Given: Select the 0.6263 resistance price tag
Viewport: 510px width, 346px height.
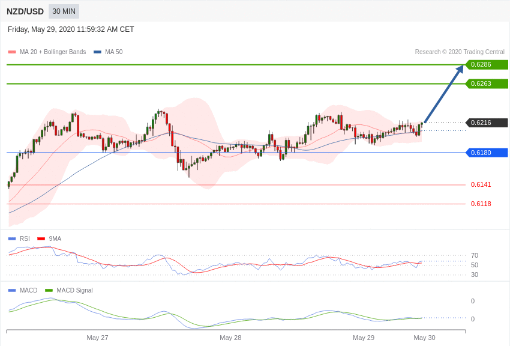Looking at the screenshot, I should coord(487,83).
